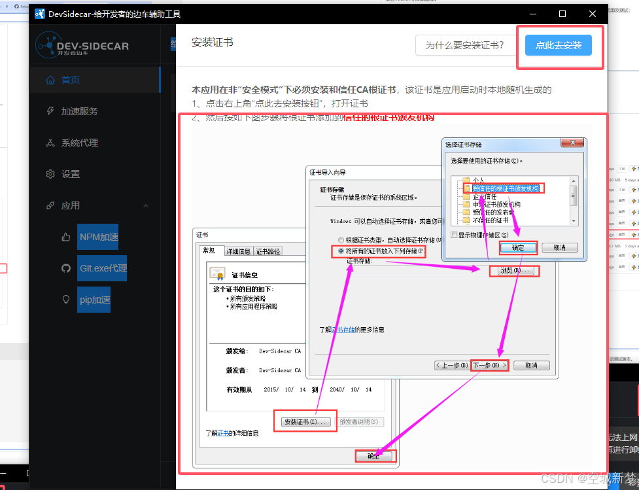Click the thumbs-up icon next to NPM加速
Image resolution: width=639 pixels, height=490 pixels.
tap(66, 237)
